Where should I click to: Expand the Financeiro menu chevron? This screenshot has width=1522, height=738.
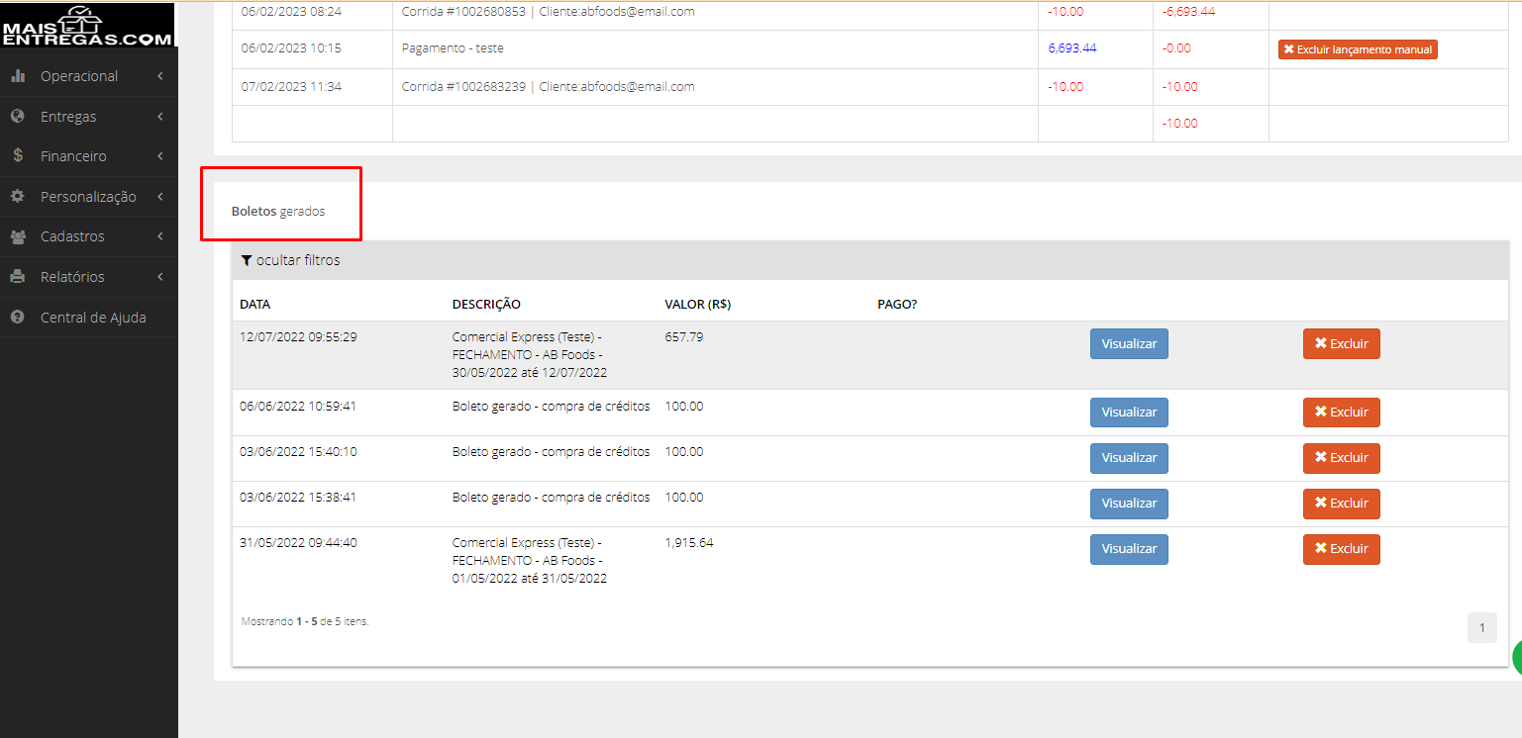pos(160,156)
